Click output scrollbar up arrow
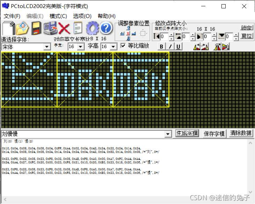The width and height of the screenshot is (255, 204). (250, 143)
